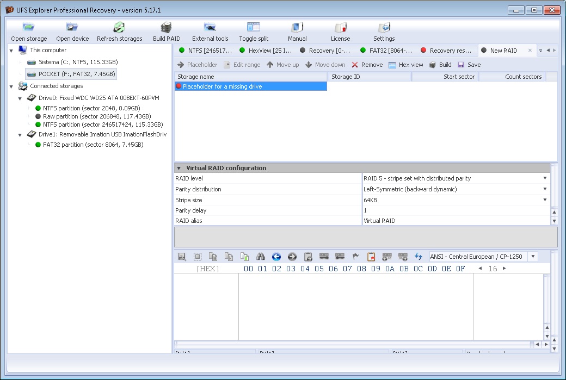Switch to the HexView tab

[x=266, y=51]
